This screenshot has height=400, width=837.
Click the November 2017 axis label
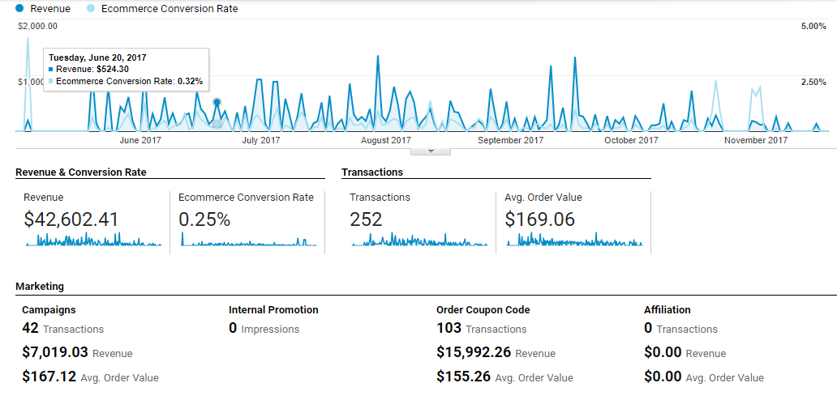point(756,140)
